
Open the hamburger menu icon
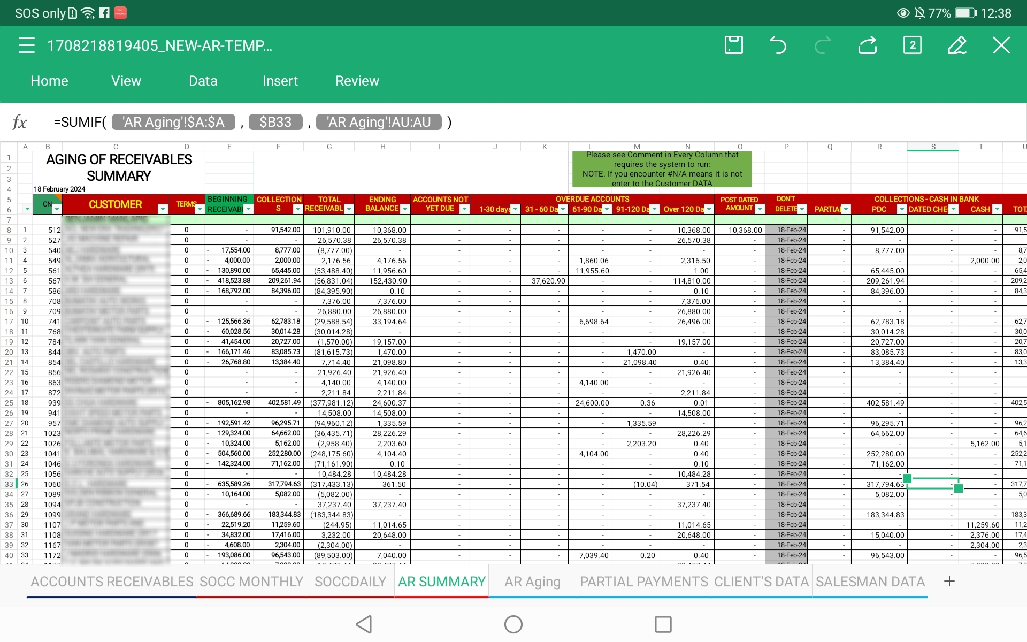(x=26, y=45)
